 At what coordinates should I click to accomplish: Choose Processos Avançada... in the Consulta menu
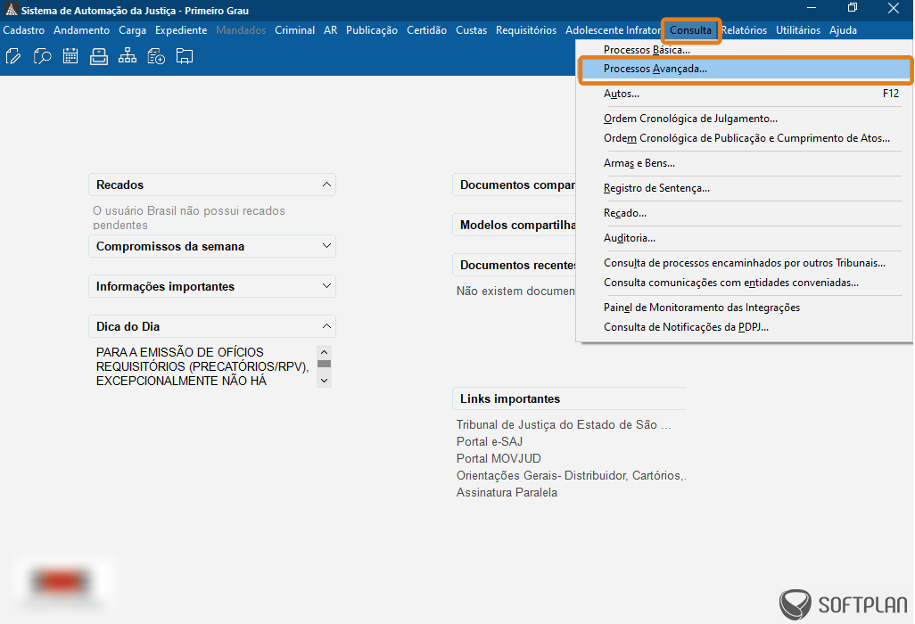click(x=744, y=69)
